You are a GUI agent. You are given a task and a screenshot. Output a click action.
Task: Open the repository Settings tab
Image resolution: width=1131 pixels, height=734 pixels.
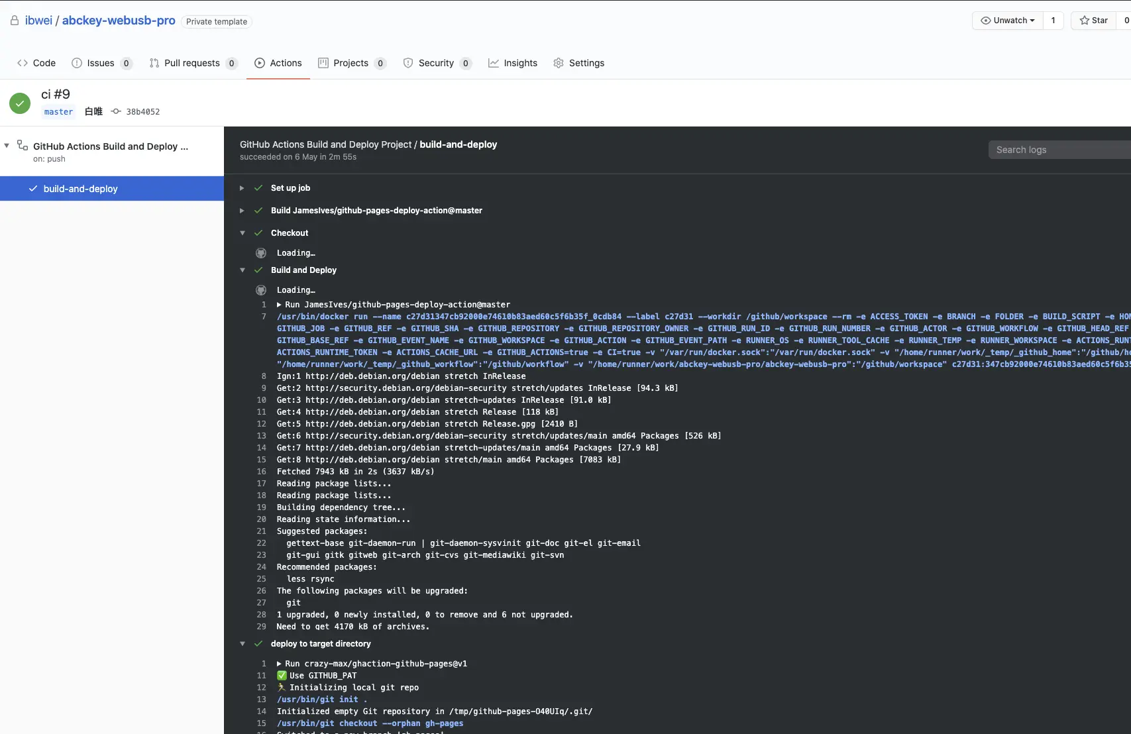(579, 63)
